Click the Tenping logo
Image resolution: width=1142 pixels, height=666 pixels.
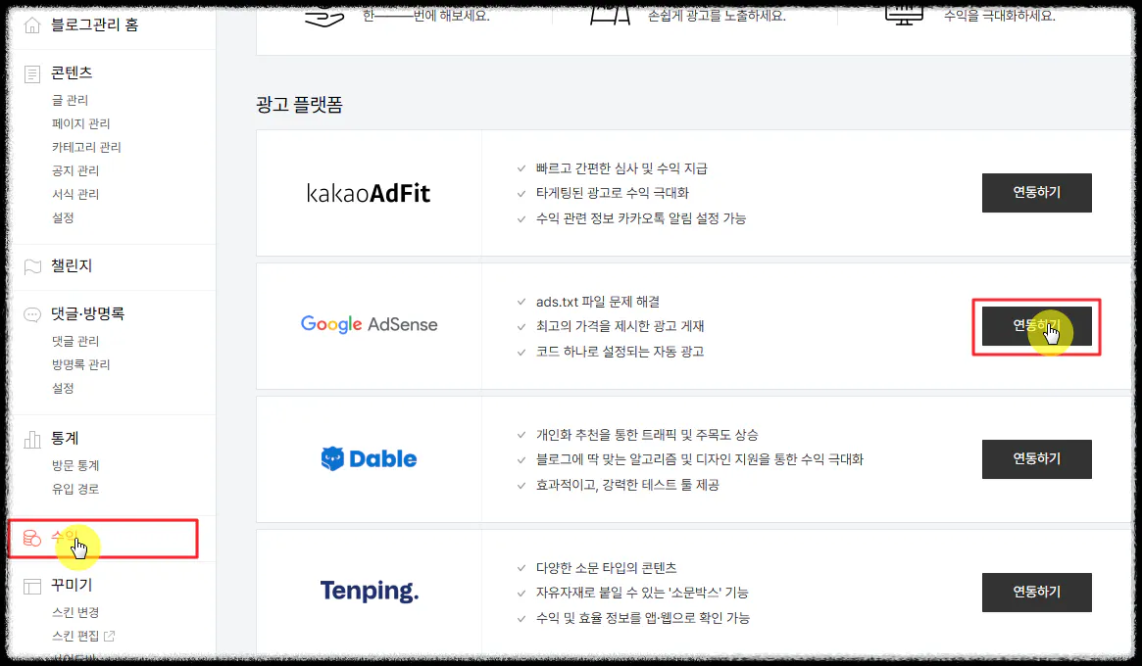click(x=370, y=591)
